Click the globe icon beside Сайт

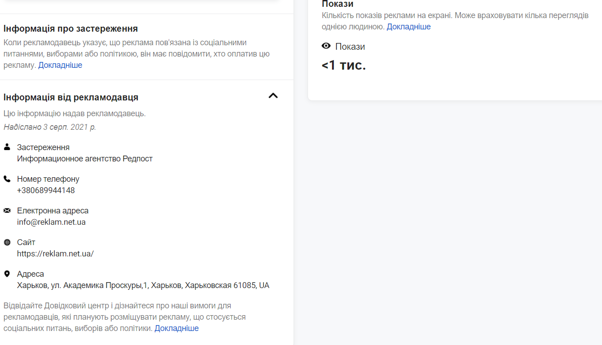[x=7, y=242]
